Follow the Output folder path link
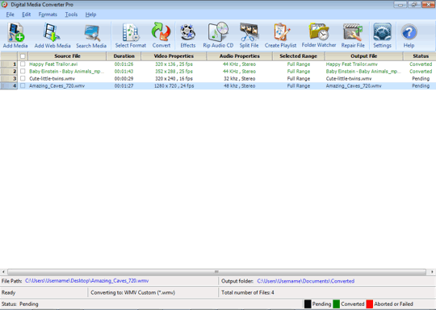 pos(305,281)
